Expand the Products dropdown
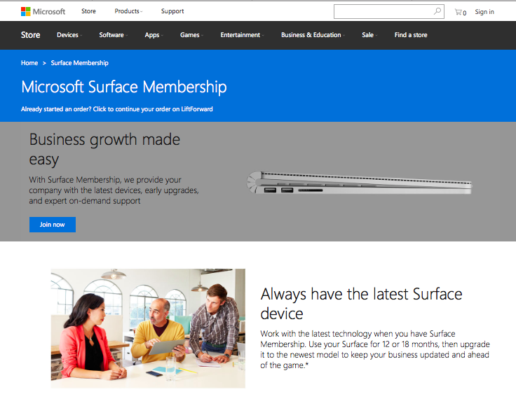 (x=128, y=11)
